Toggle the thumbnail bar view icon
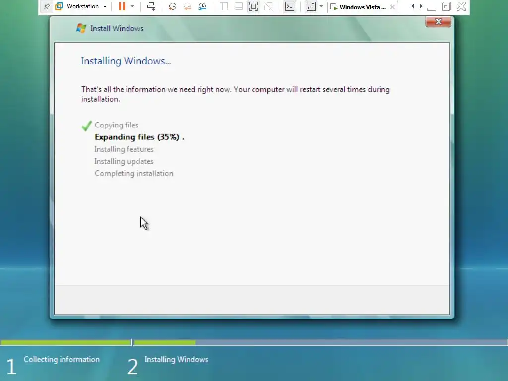 click(239, 6)
